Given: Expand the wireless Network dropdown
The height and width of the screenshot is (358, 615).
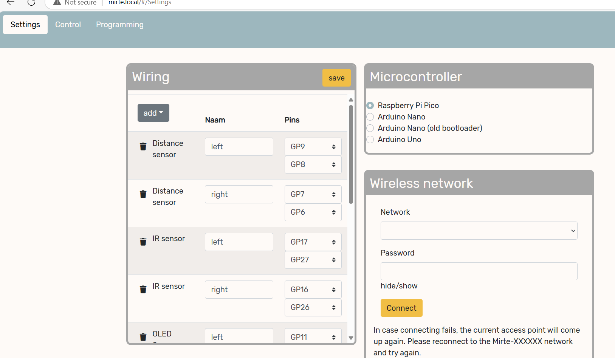Looking at the screenshot, I should 479,231.
